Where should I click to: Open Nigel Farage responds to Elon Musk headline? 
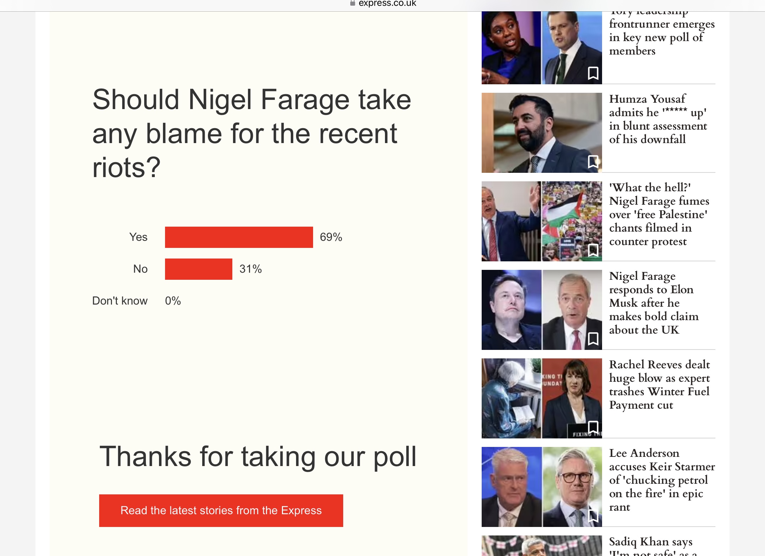[654, 303]
